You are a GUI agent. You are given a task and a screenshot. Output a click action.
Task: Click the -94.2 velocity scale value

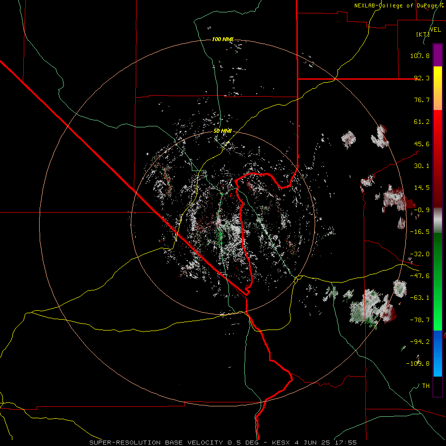click(420, 342)
